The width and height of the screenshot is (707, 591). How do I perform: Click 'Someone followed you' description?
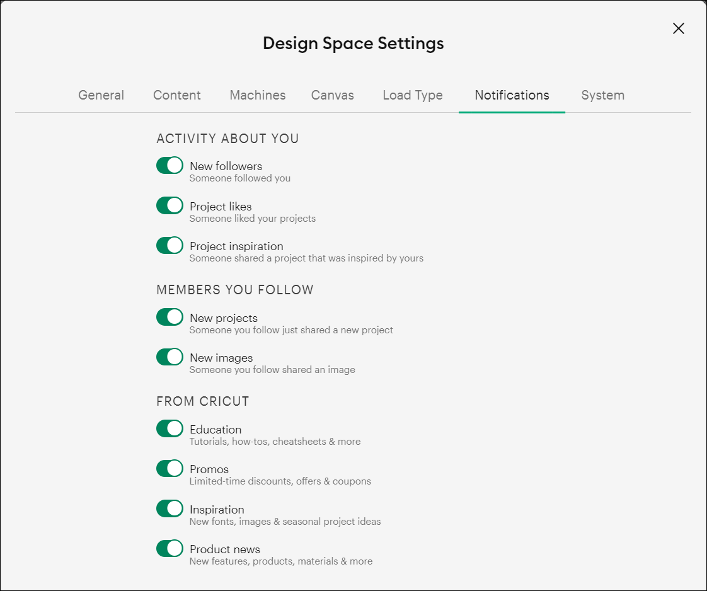(240, 178)
